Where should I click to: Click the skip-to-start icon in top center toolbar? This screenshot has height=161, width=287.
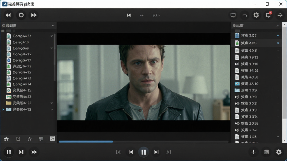[x=129, y=15]
